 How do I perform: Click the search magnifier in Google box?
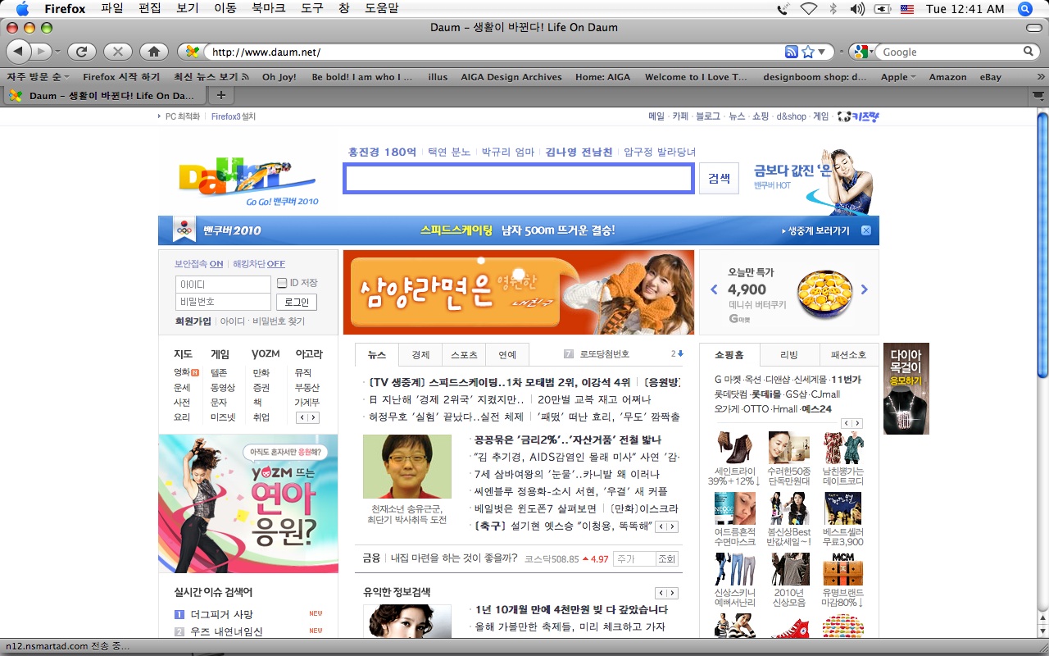point(1029,52)
